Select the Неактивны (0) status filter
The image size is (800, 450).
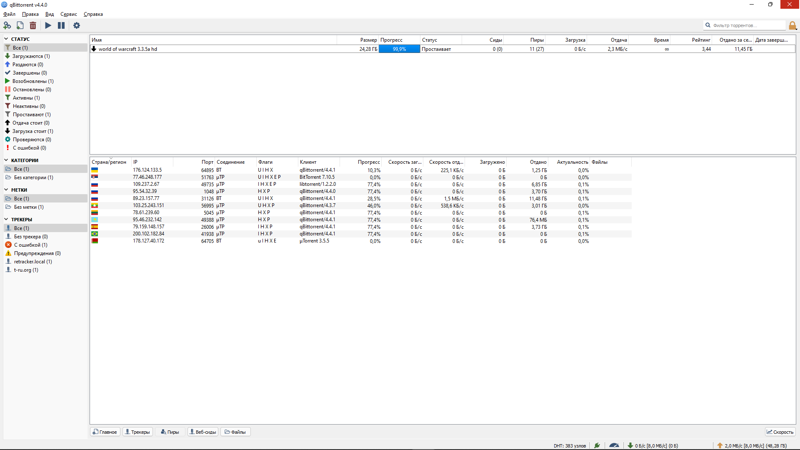pyautogui.click(x=45, y=106)
